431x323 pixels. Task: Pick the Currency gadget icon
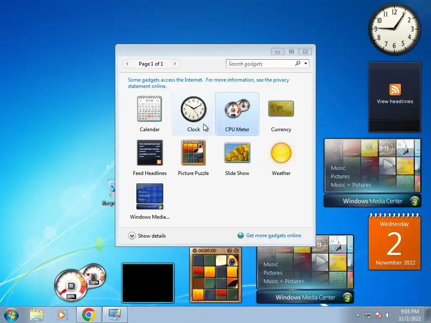(x=281, y=109)
